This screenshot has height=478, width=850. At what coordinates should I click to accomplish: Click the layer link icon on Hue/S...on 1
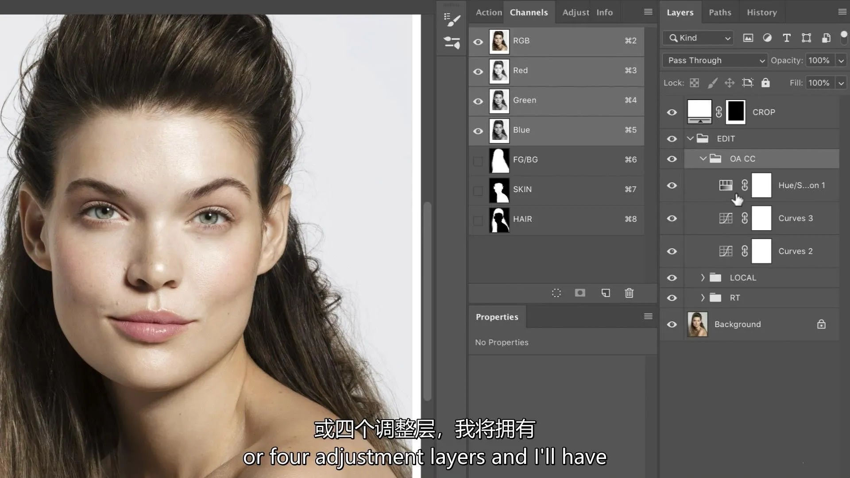click(744, 185)
